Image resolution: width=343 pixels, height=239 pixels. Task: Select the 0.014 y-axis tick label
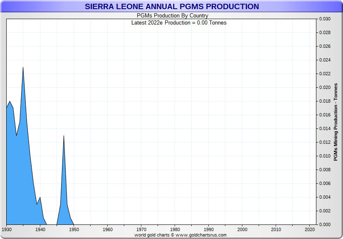pyautogui.click(x=325, y=129)
